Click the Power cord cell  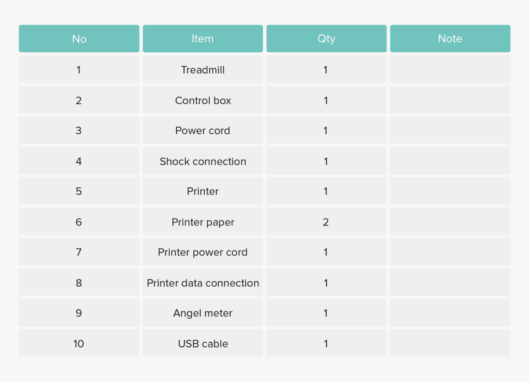pos(203,130)
